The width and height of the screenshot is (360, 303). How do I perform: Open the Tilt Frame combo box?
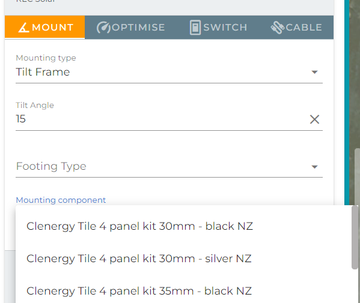[169, 72]
